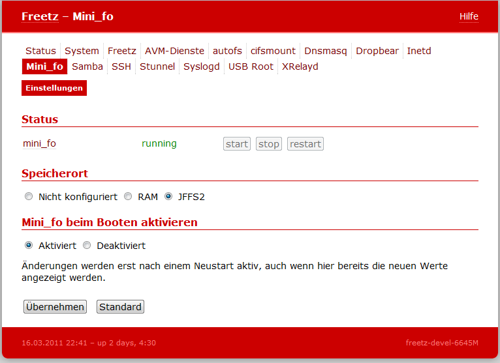The image size is (500, 363).
Task: Go to the Status tab
Action: tap(40, 51)
